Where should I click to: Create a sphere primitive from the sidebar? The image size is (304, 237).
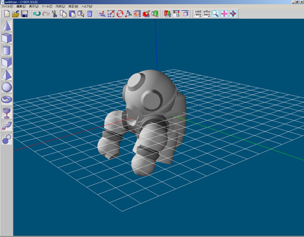pos(7,87)
